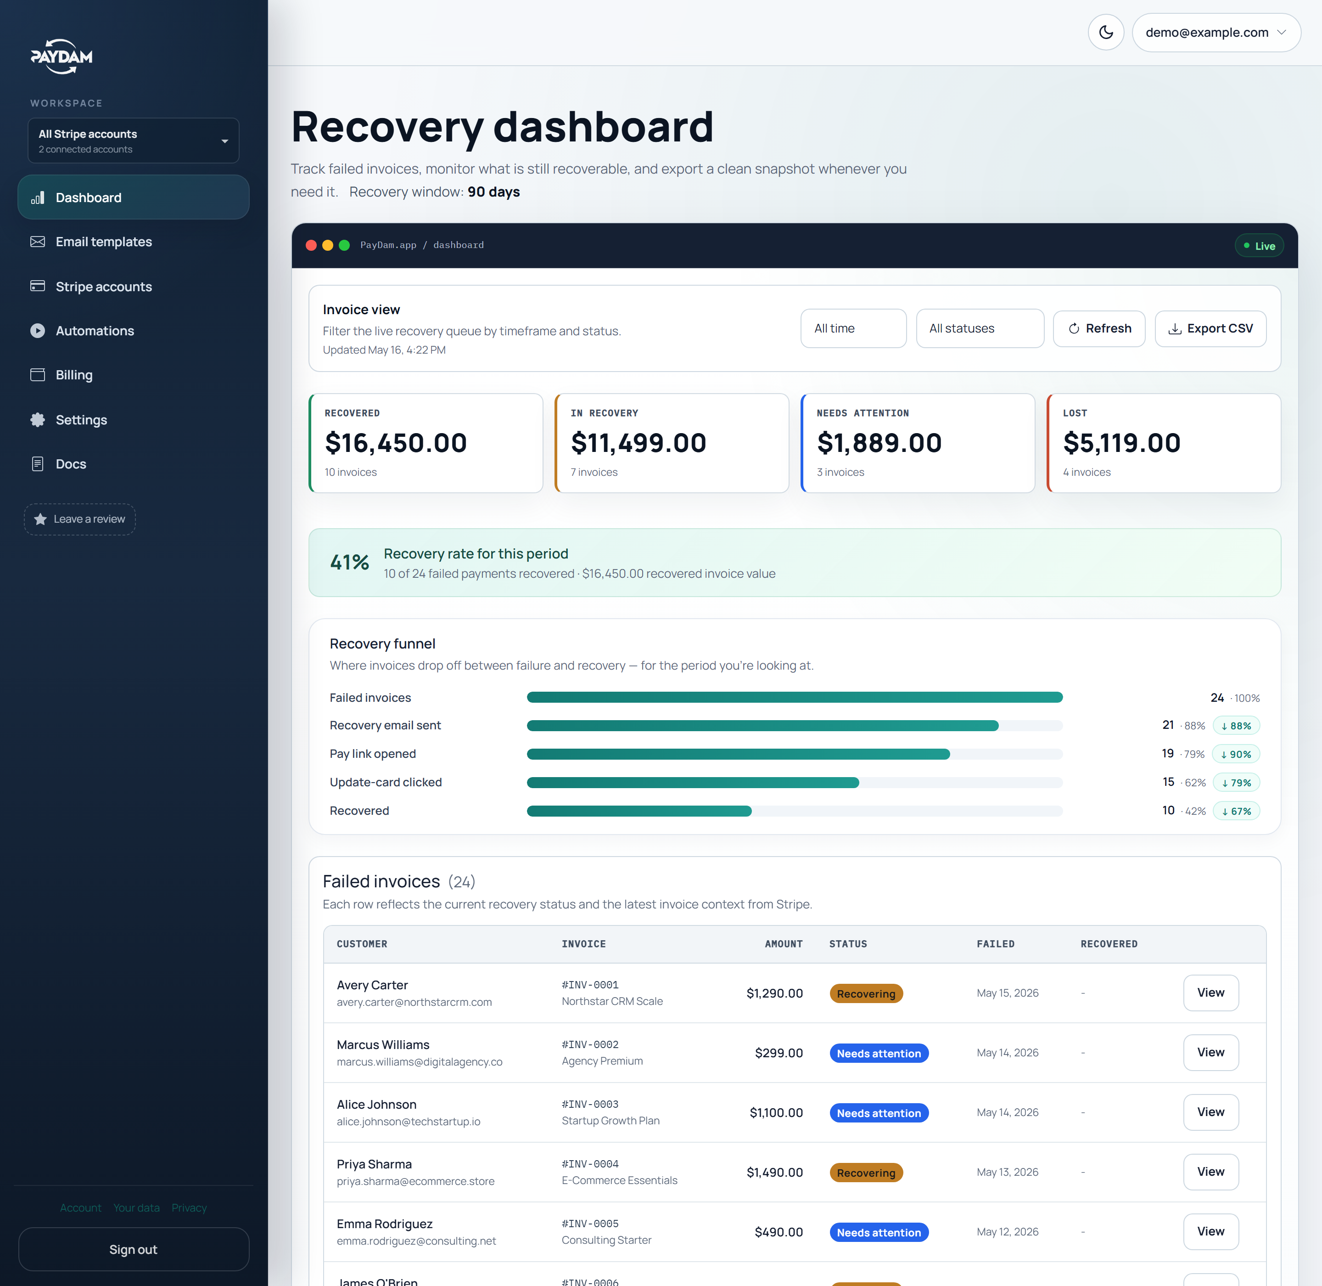Click the Dashboard bar chart icon

point(38,197)
